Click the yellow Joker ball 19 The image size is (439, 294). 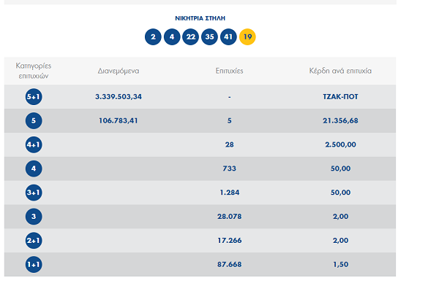(247, 36)
